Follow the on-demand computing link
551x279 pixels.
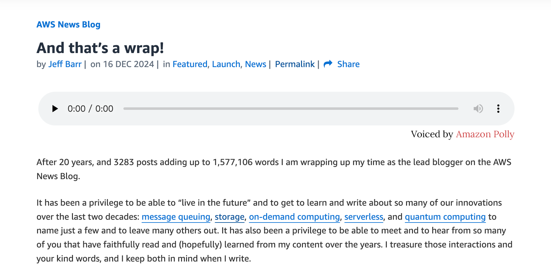point(294,217)
